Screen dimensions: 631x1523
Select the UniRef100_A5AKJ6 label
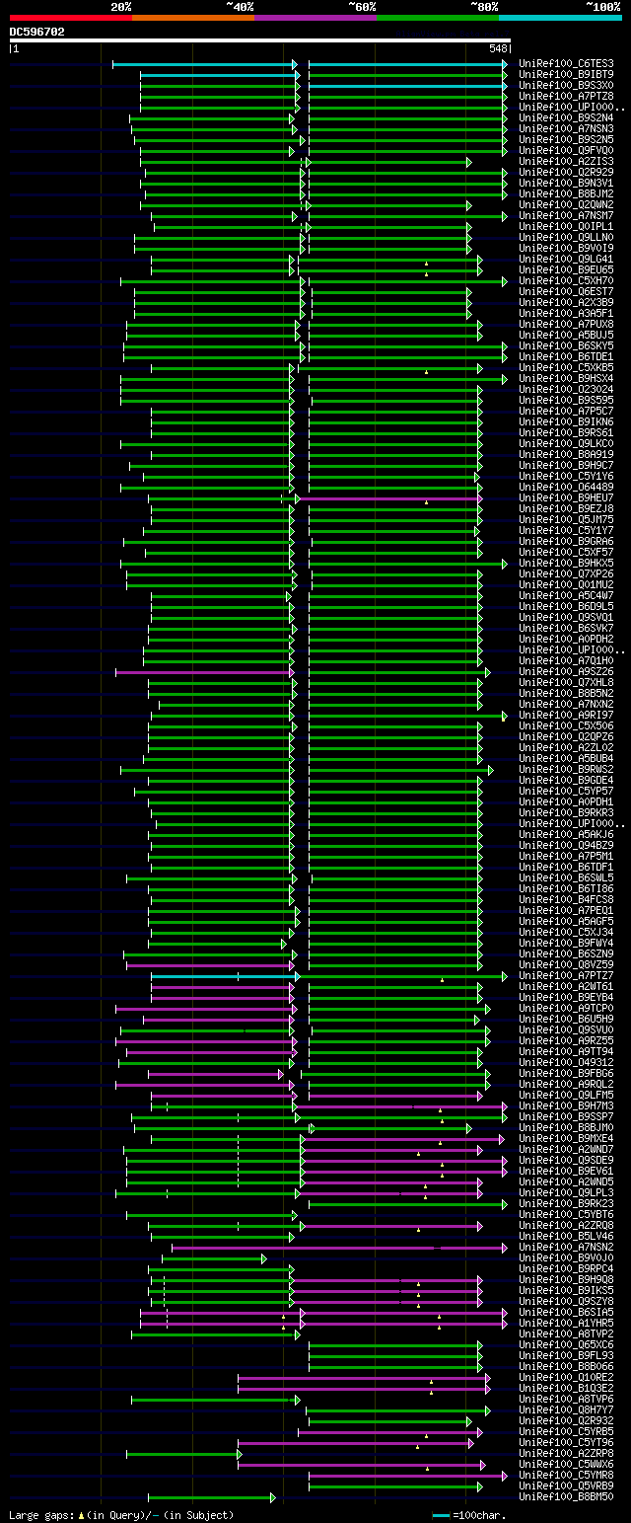tap(566, 835)
